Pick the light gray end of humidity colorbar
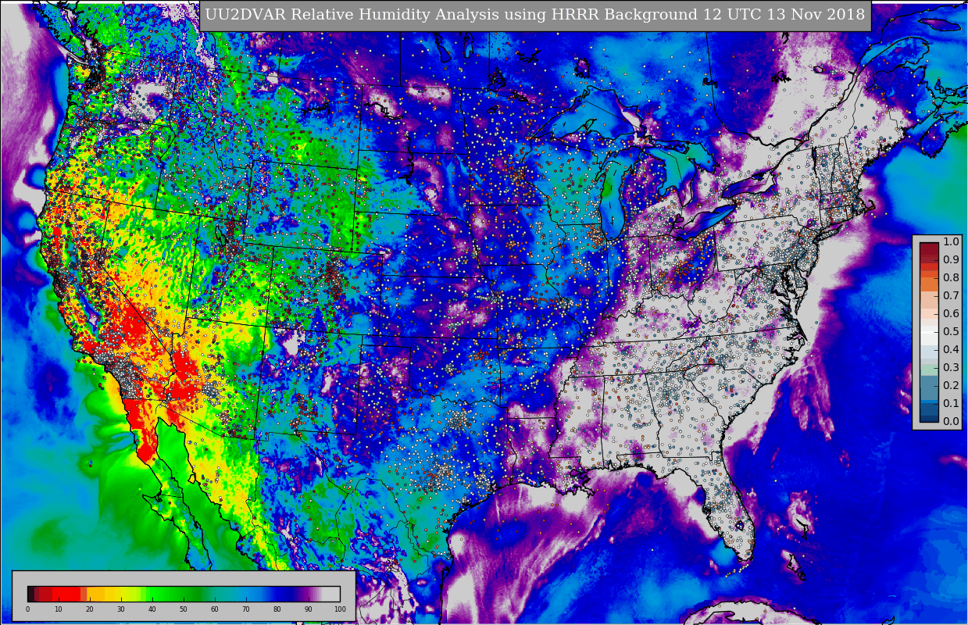This screenshot has width=968, height=625. 330,594
